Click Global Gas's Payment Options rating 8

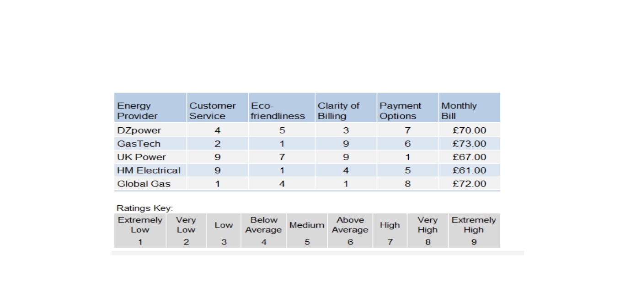(407, 184)
